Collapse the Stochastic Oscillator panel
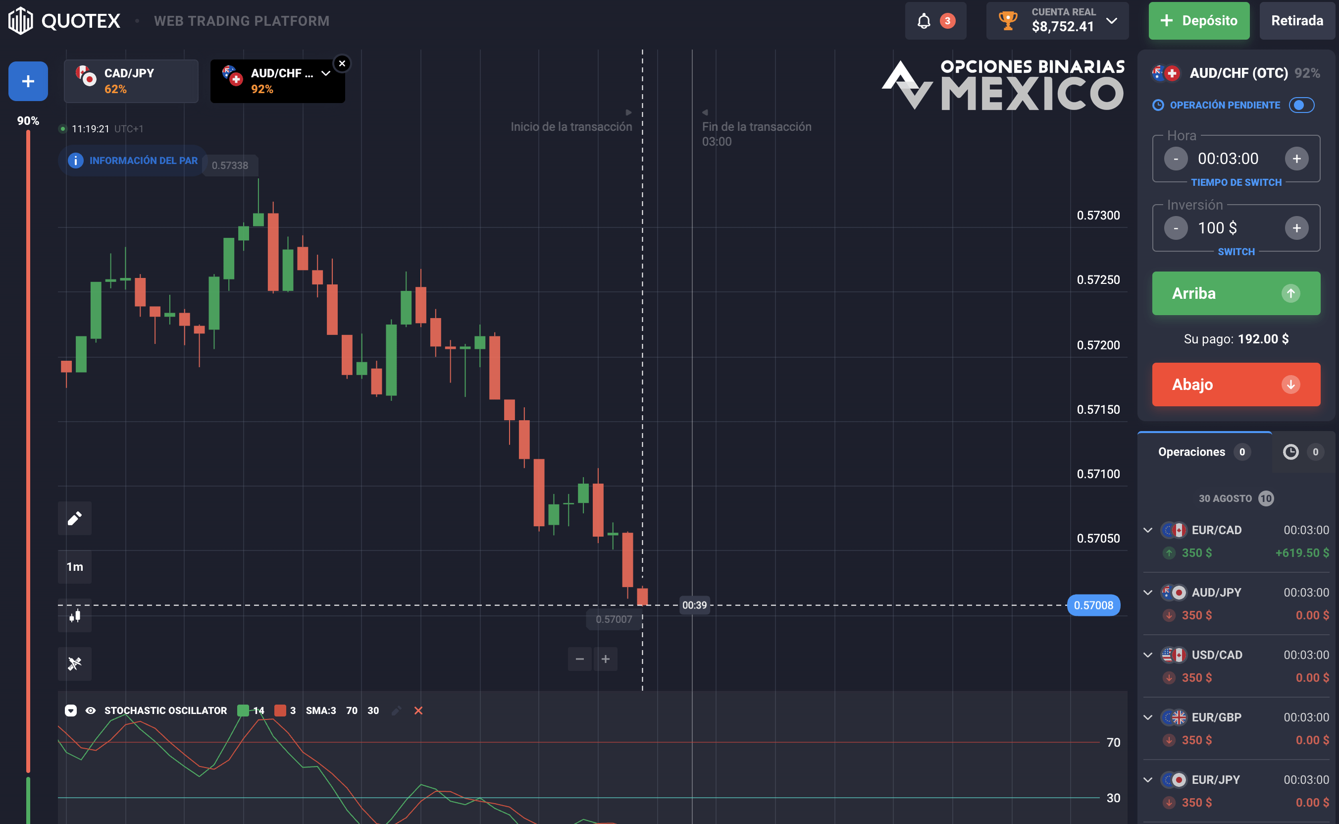This screenshot has height=824, width=1339. tap(71, 710)
